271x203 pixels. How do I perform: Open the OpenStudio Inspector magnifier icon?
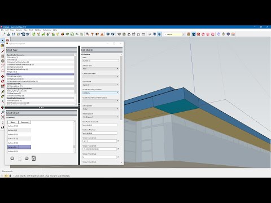tap(88, 34)
